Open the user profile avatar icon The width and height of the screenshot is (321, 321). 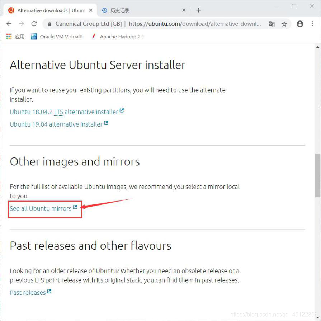(x=300, y=24)
